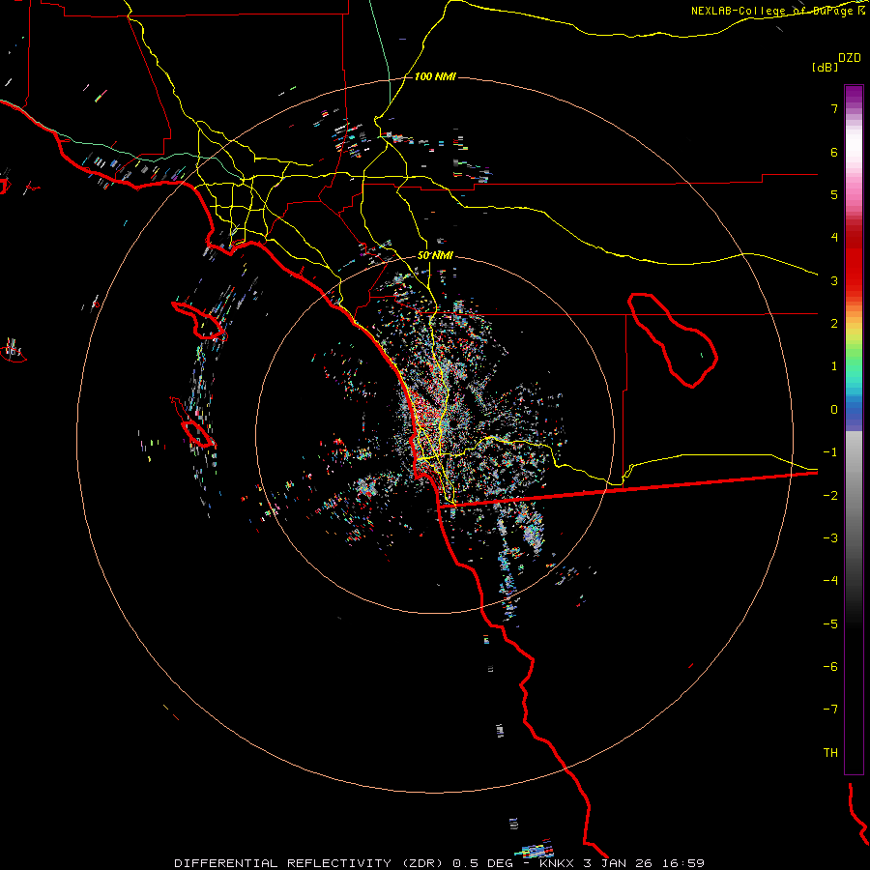
Task: Click the TH threshold label on the scale
Action: pos(830,753)
